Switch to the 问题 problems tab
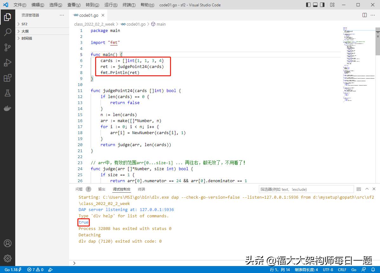 pyautogui.click(x=79, y=189)
